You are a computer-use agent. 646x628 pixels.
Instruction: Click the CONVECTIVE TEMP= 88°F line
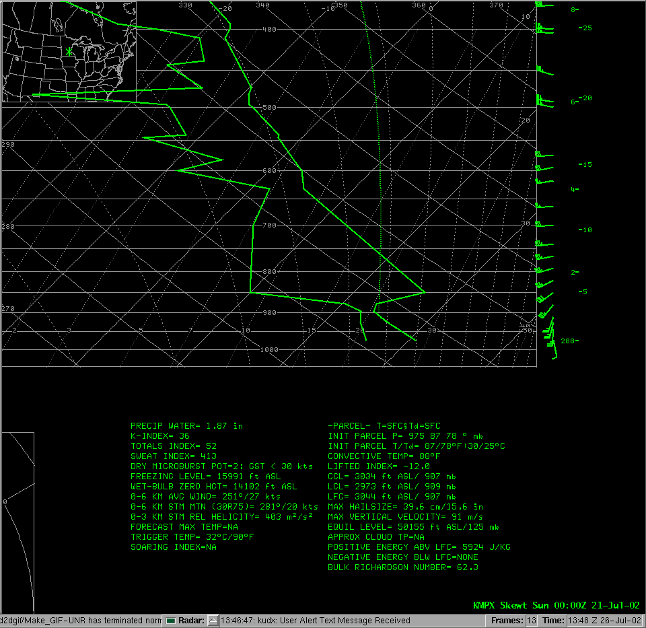[384, 456]
